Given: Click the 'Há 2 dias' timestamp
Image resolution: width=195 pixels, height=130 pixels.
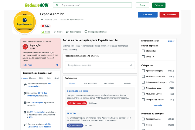Looking at the screenshot, I should coord(88,126).
